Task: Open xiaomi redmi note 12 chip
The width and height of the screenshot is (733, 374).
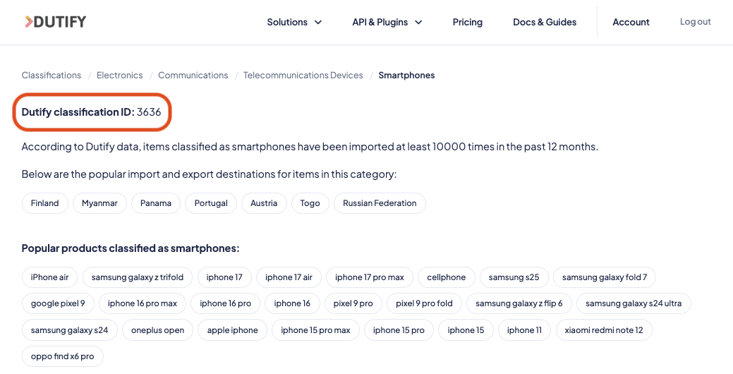Action: tap(604, 330)
